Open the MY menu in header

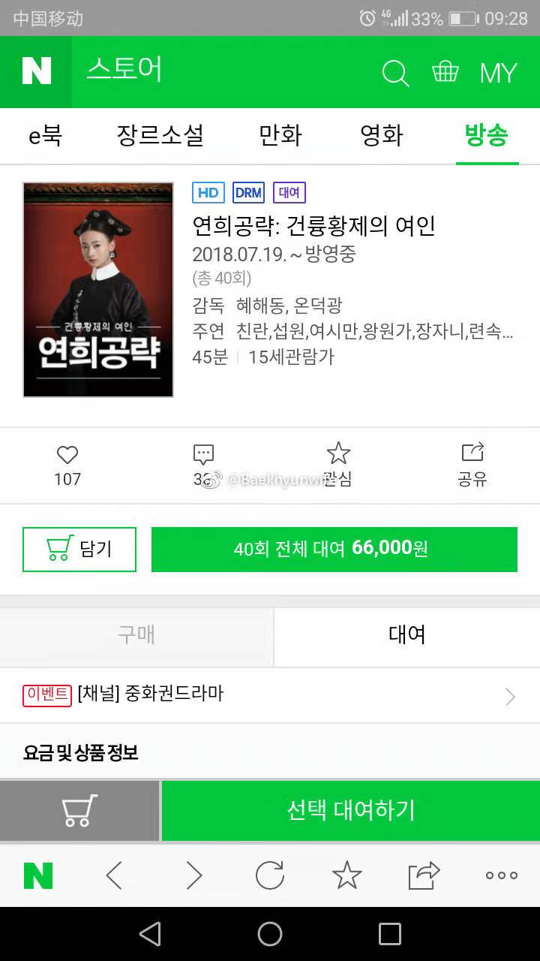click(x=499, y=73)
